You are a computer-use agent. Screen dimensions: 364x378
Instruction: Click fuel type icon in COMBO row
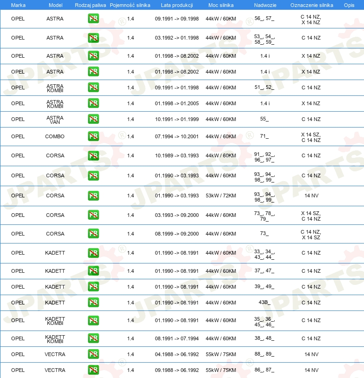tap(93, 136)
